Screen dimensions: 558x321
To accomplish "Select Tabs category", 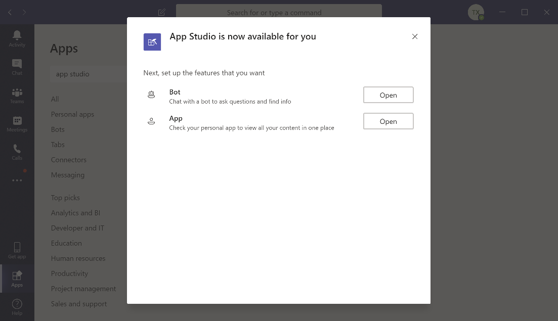I will (58, 145).
